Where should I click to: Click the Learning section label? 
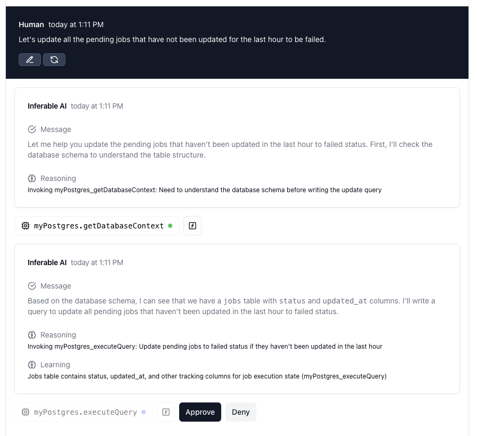point(55,365)
